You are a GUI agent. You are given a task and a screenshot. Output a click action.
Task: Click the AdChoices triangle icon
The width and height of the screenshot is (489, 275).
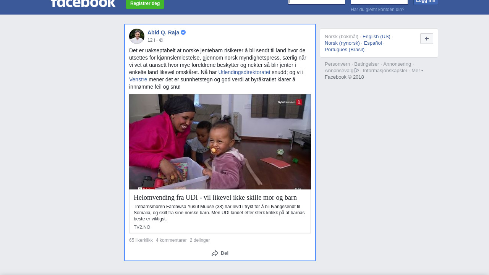point(357,70)
